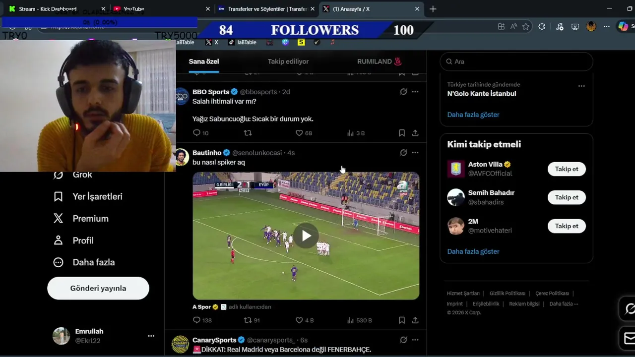Screen dimensions: 635x357
Task: Open CanarySports profile avatar
Action: [x=181, y=344]
